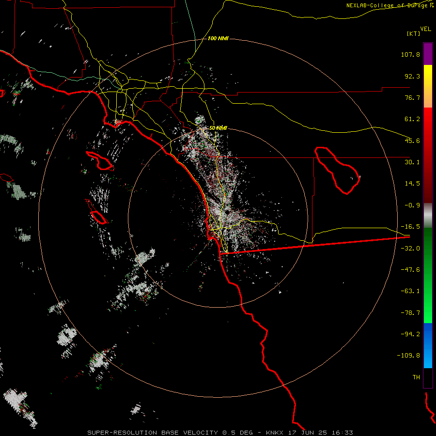The width and height of the screenshot is (436, 436).
Task: Select the 14.5 velocity scale value
Action: (x=412, y=184)
